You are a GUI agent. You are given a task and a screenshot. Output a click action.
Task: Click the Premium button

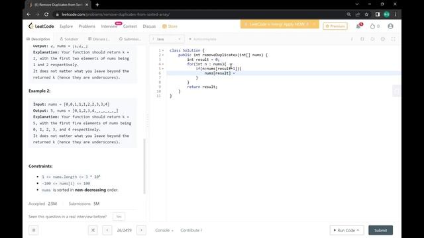[335, 26]
